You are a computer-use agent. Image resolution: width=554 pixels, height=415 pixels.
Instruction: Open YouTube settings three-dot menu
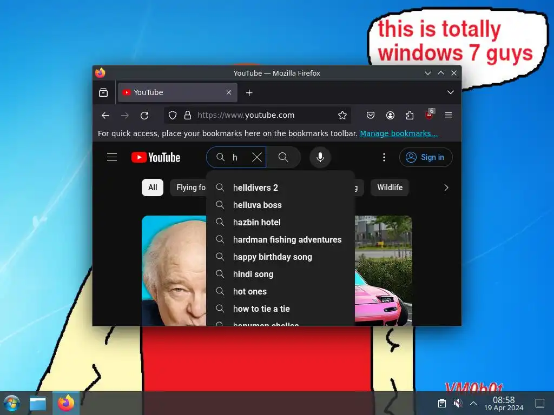click(x=384, y=157)
